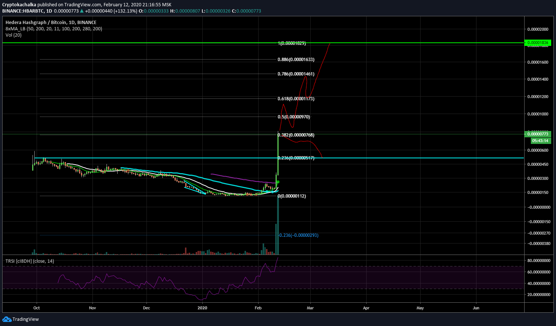Screen dimensions: 556x326
Task: Select Fibonacci level 0.618(0.00001173) label
Action: [x=296, y=99]
